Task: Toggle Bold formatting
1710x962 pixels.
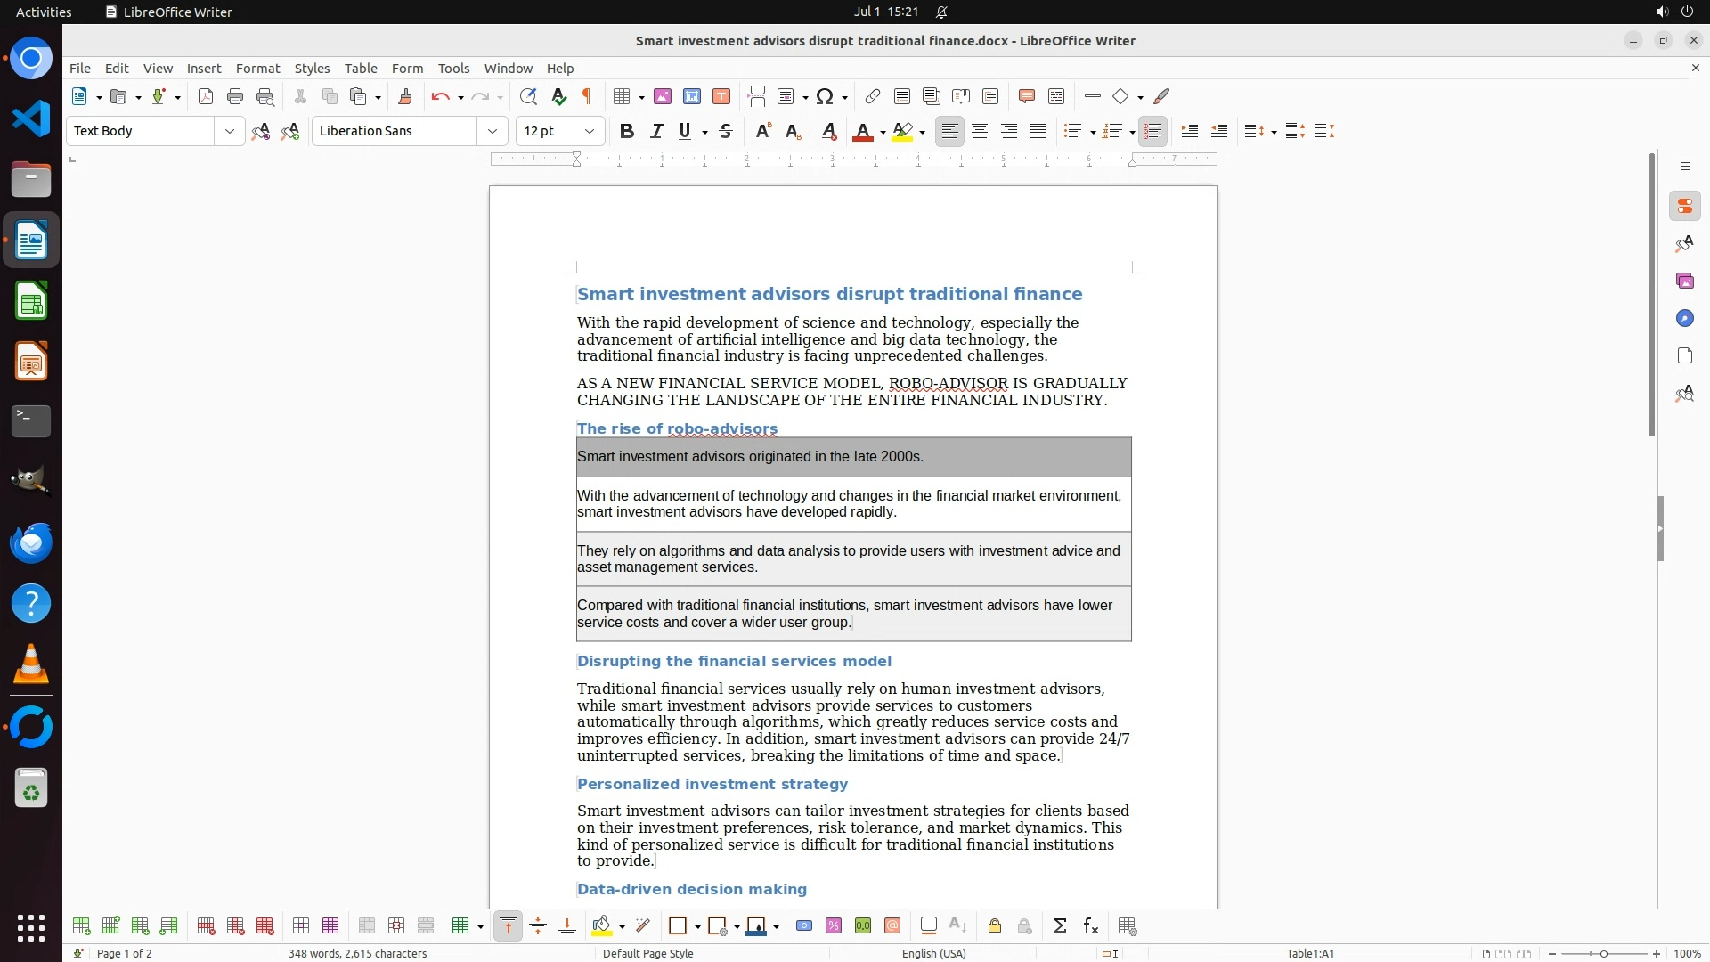Action: pos(627,131)
